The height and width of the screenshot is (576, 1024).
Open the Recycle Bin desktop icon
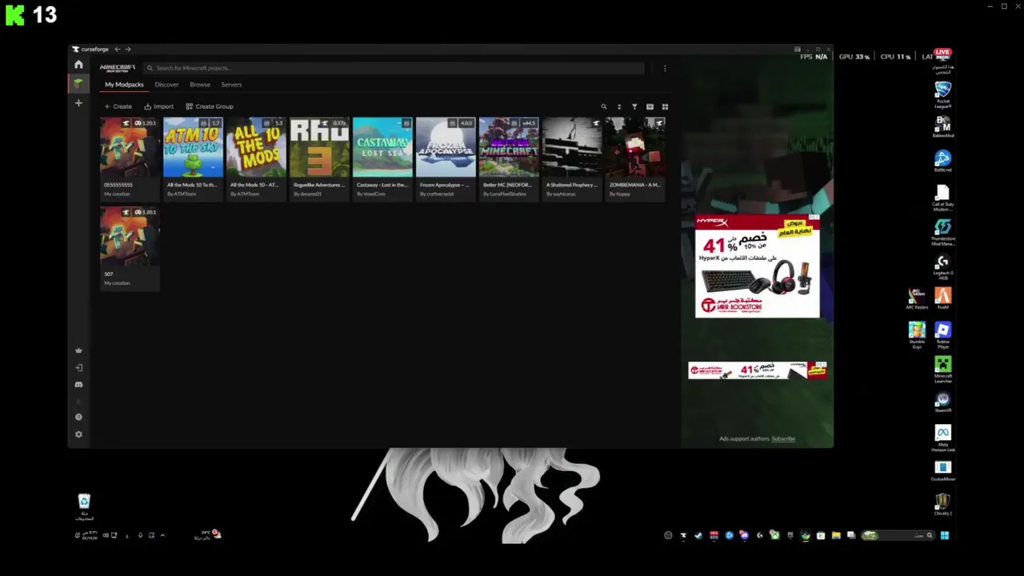point(84,506)
